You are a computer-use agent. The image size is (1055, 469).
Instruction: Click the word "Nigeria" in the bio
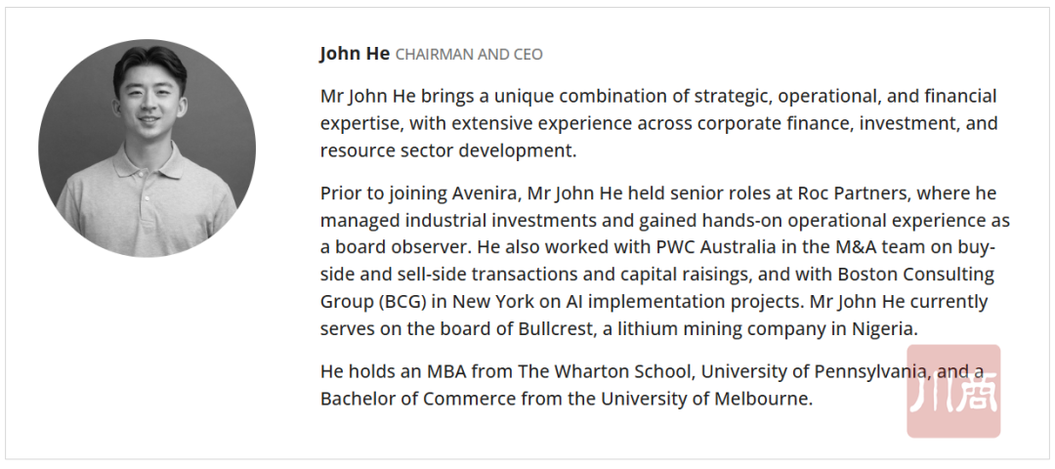882,328
